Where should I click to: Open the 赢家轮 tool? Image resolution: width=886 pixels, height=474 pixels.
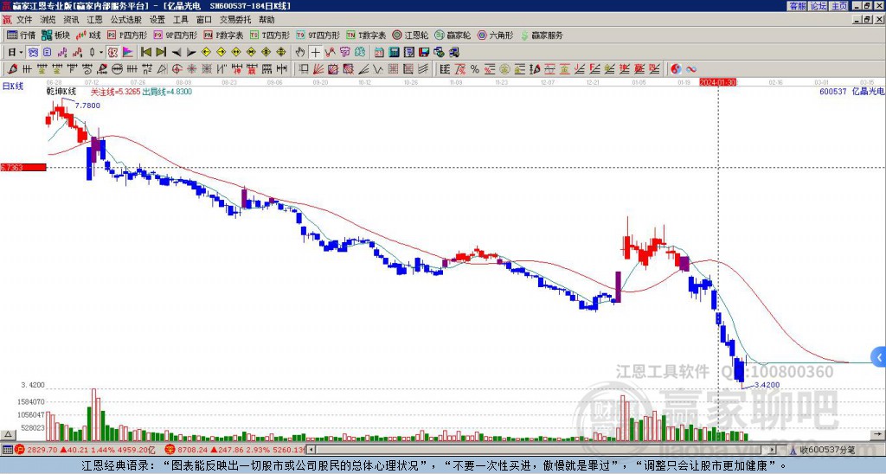[453, 35]
